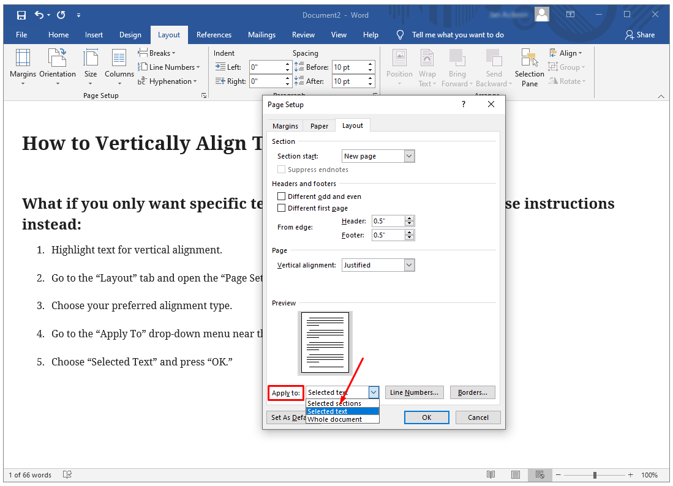Click the Undo arrow icon
The height and width of the screenshot is (486, 673).
click(39, 15)
